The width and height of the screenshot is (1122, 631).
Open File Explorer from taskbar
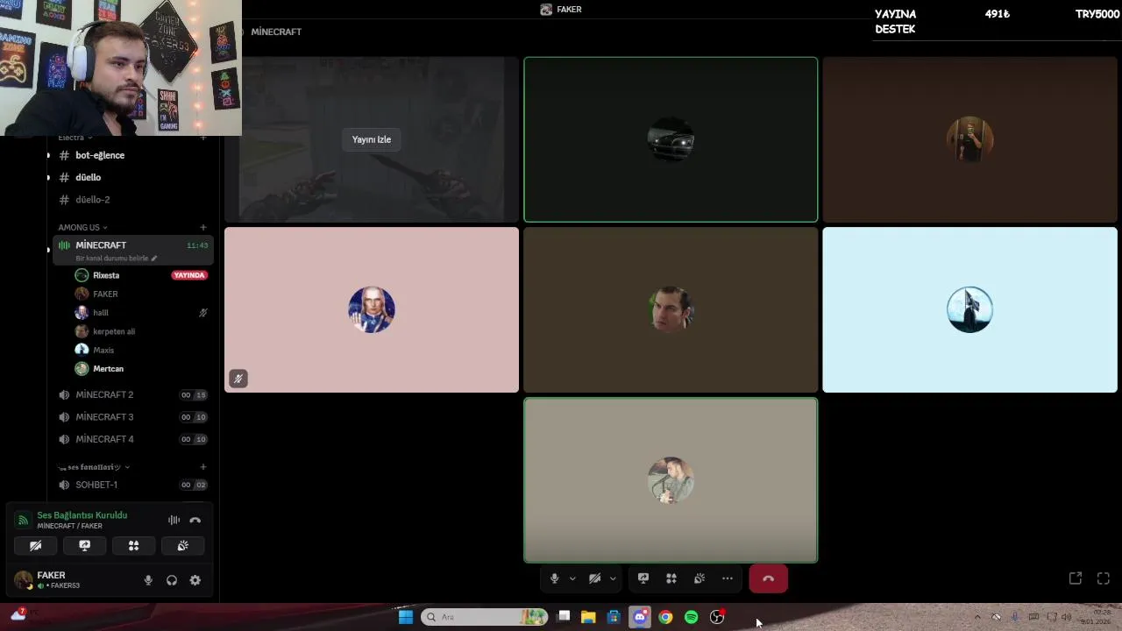coord(588,617)
